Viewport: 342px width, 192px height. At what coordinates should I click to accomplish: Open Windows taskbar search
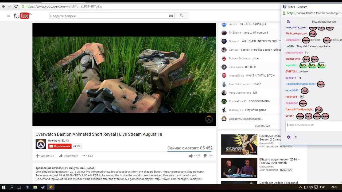(x=11, y=187)
